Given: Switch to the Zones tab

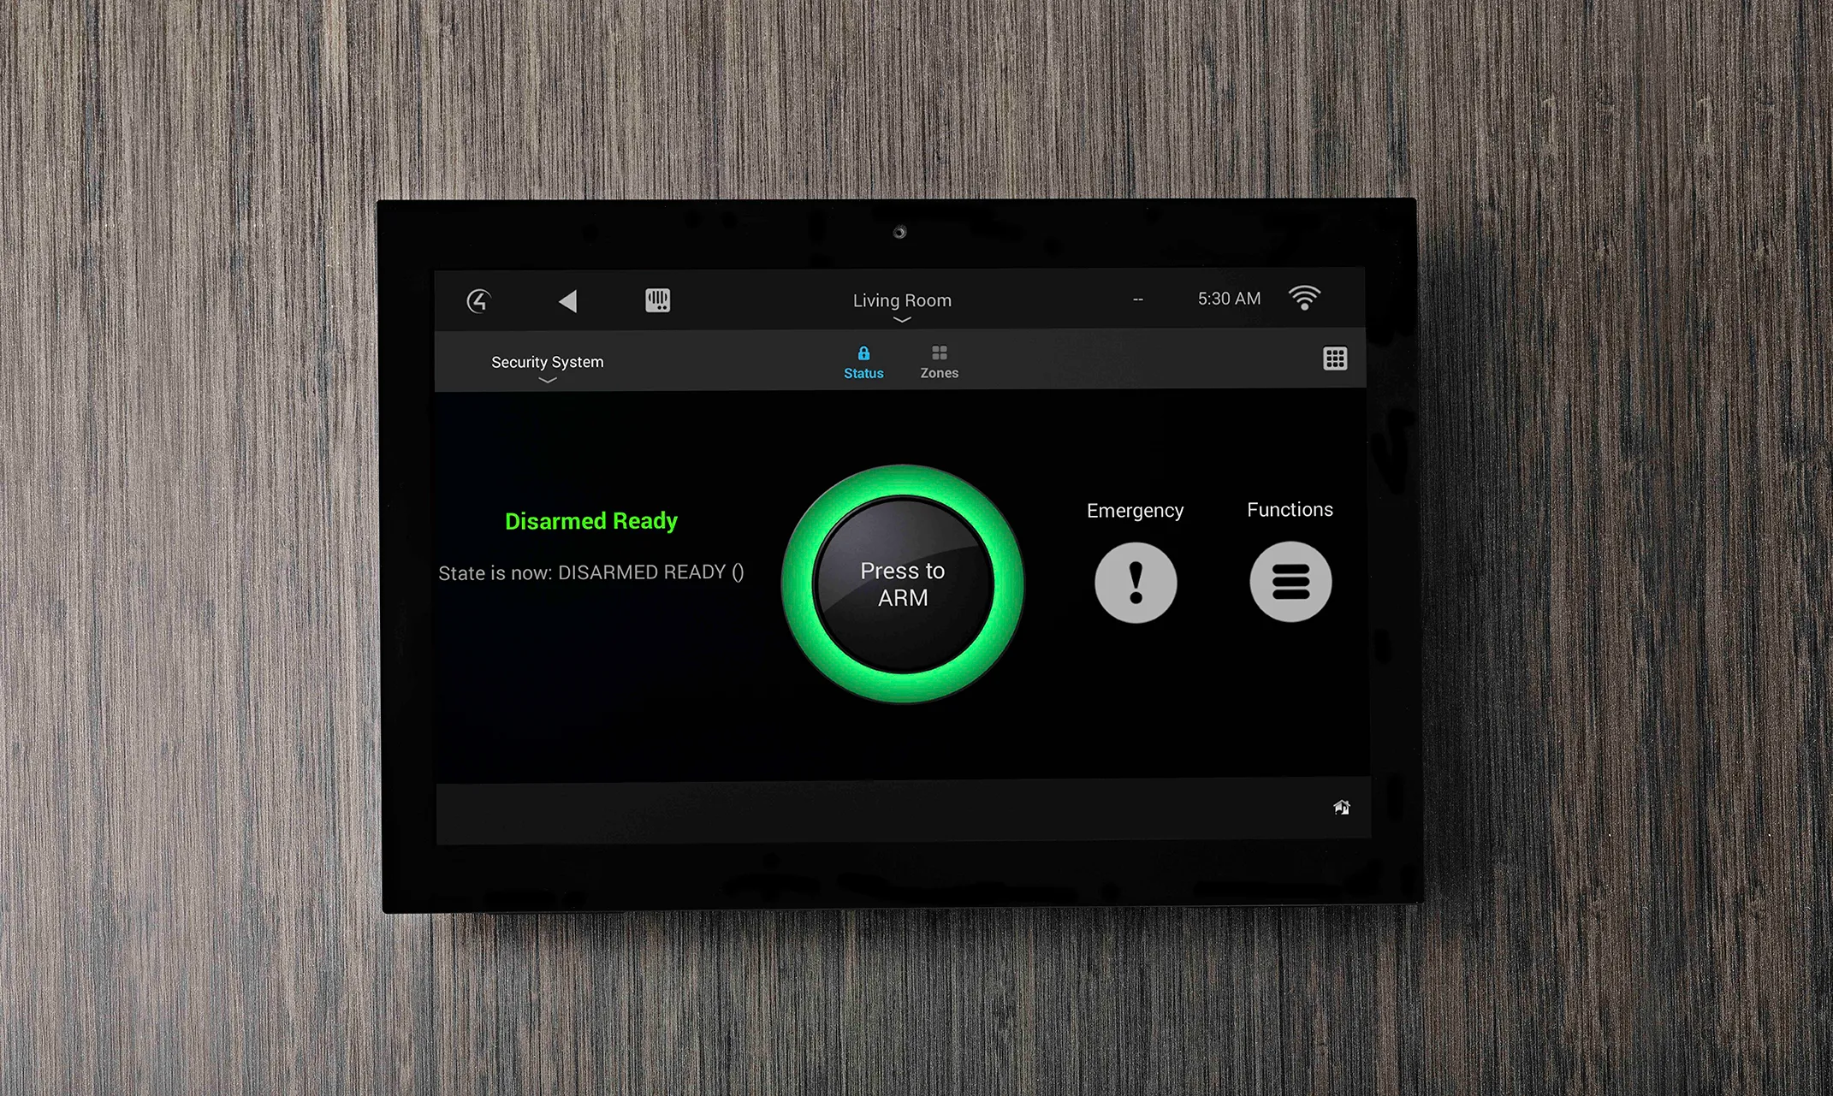Looking at the screenshot, I should click(x=940, y=363).
